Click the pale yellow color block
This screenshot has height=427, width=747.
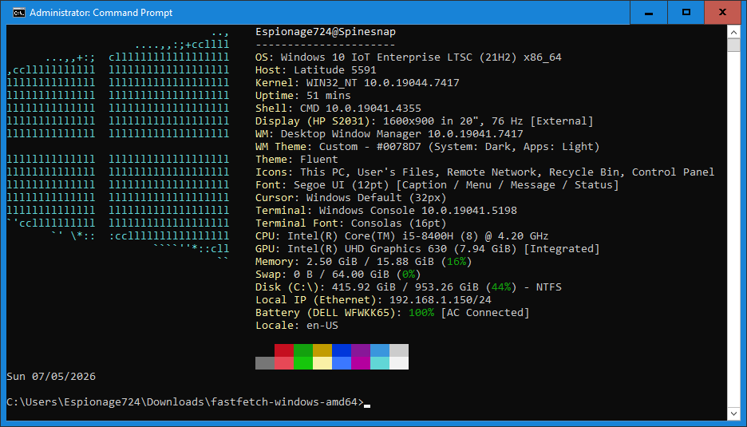tap(322, 363)
